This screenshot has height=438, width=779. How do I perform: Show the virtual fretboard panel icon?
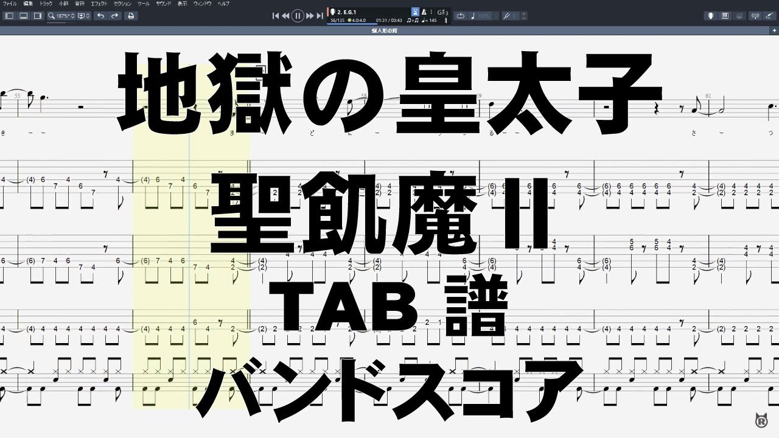pos(711,16)
